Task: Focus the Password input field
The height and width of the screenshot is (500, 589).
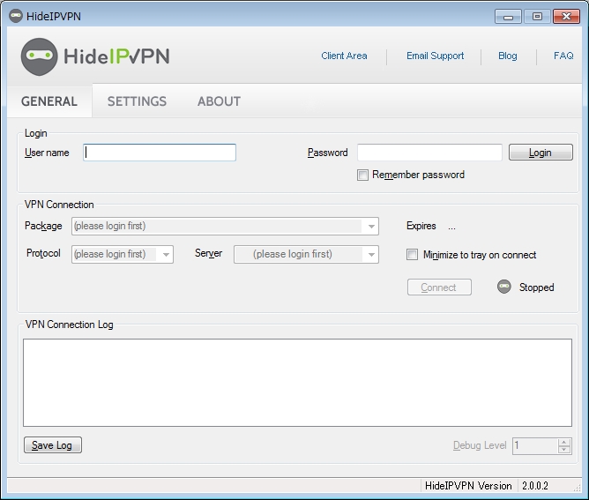Action: pyautogui.click(x=429, y=153)
